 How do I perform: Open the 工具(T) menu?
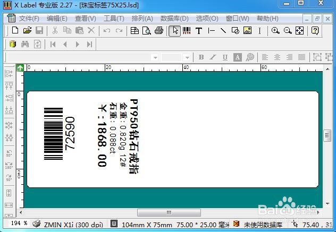pos(114,19)
